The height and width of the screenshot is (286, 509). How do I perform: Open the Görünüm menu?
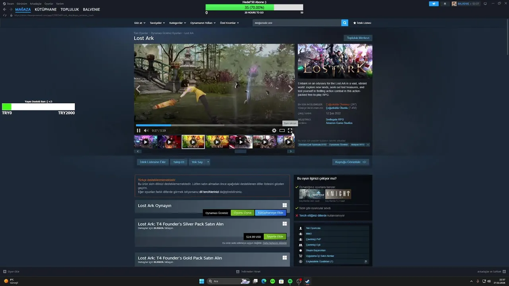tap(22, 4)
